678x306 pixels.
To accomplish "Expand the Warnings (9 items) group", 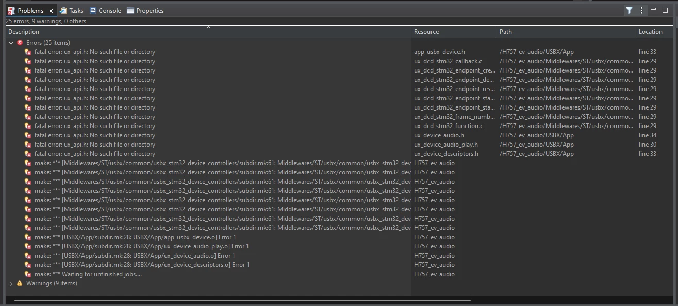I will click(11, 283).
